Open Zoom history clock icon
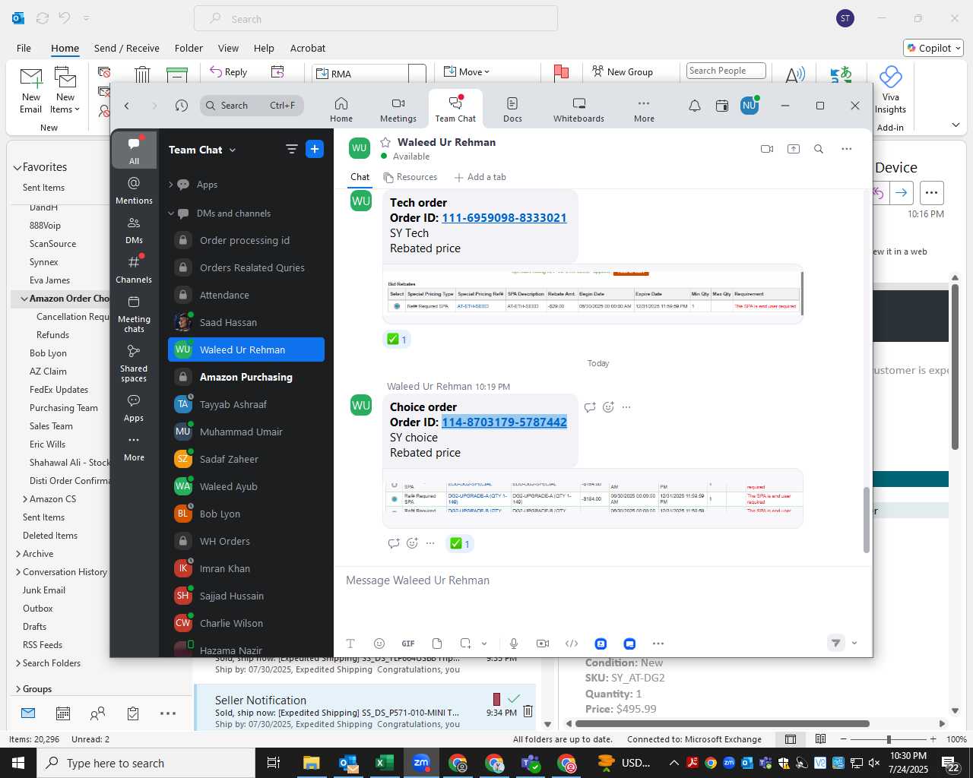Viewport: 973px width, 778px height. 181,106
